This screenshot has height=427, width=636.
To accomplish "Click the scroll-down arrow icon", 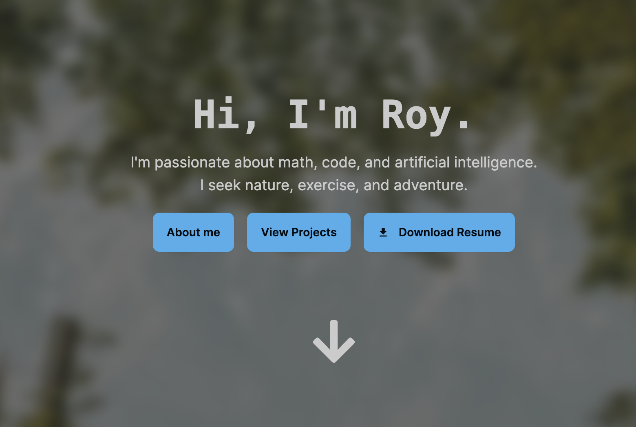I will click(x=334, y=341).
